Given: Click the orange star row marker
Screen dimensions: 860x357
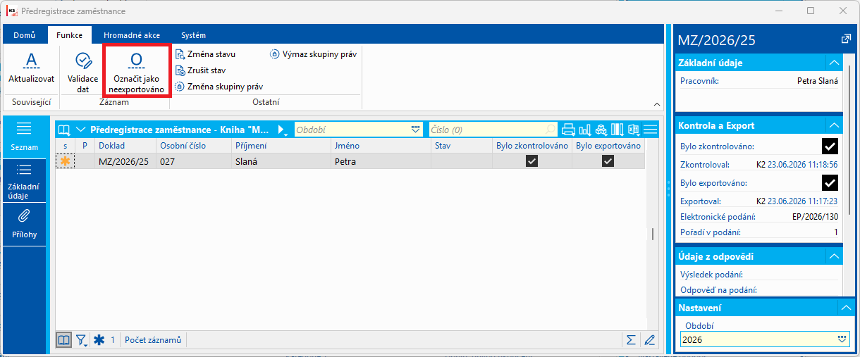Looking at the screenshot, I should click(x=66, y=161).
